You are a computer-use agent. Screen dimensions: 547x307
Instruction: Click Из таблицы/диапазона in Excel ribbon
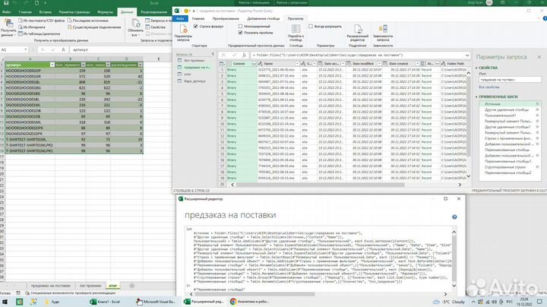[x=39, y=33]
